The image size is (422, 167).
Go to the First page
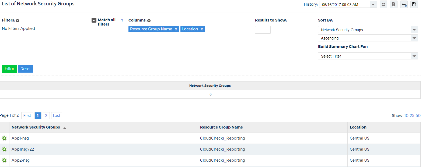(27, 116)
